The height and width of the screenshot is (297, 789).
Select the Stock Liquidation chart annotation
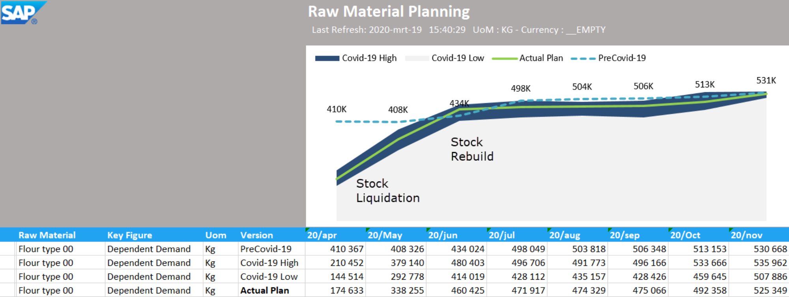[387, 191]
